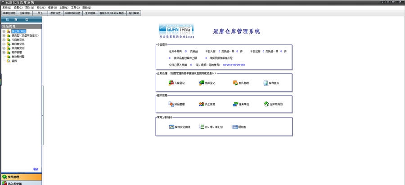
Task: Select 本月有变化 in the tree
Action: (18, 48)
